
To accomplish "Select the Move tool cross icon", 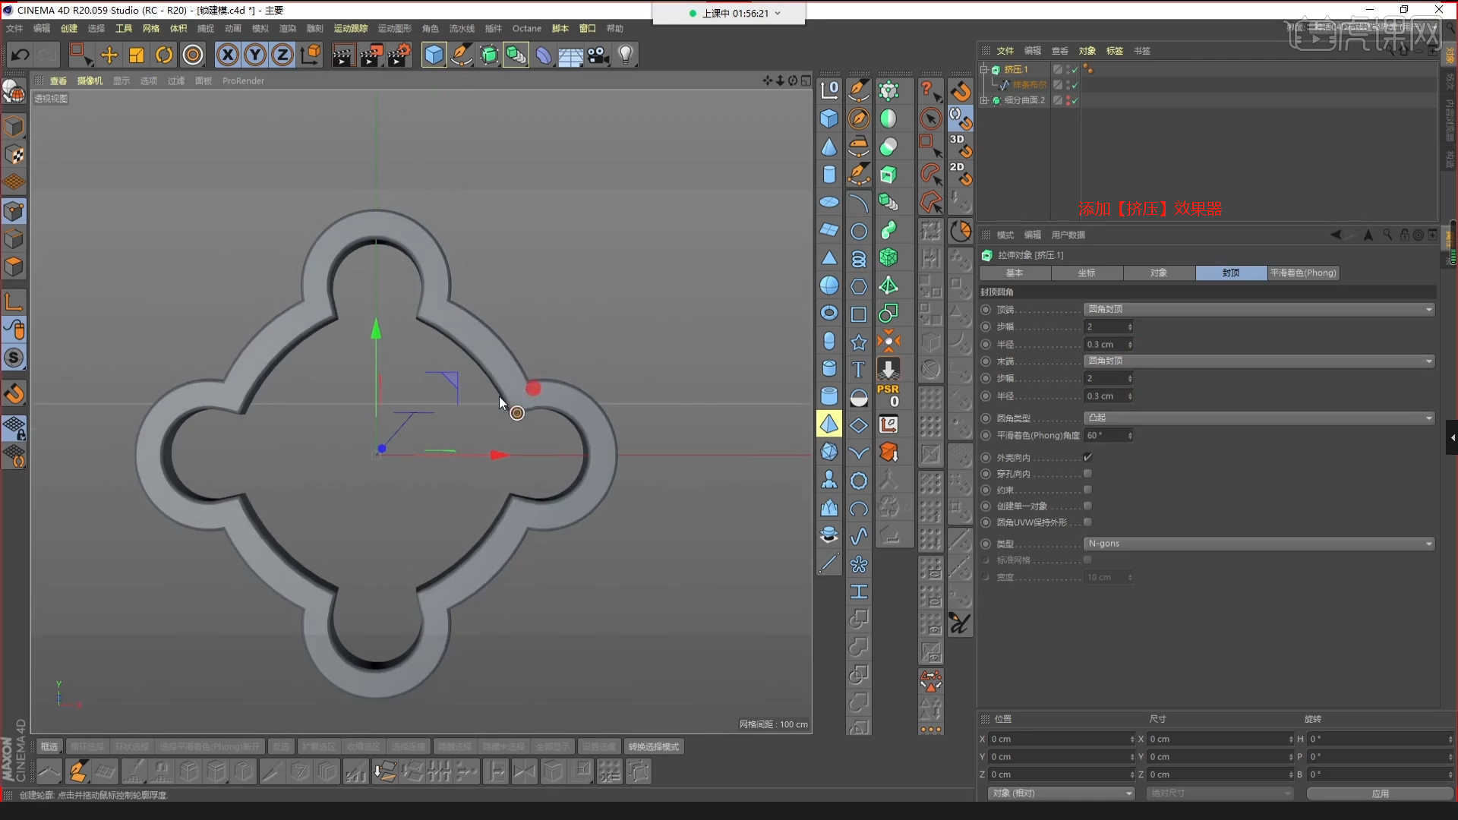I will point(109,55).
